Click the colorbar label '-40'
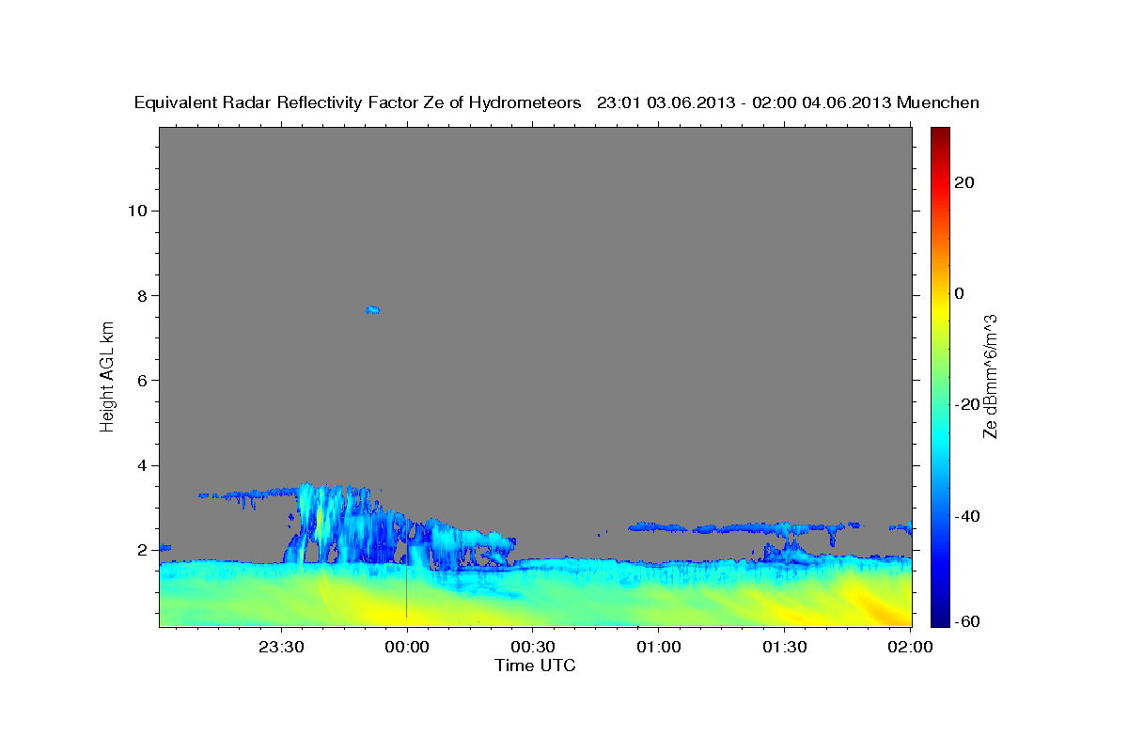 968,515
